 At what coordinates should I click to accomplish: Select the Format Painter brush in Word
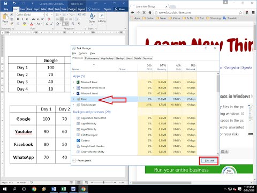pyautogui.click(x=12, y=24)
